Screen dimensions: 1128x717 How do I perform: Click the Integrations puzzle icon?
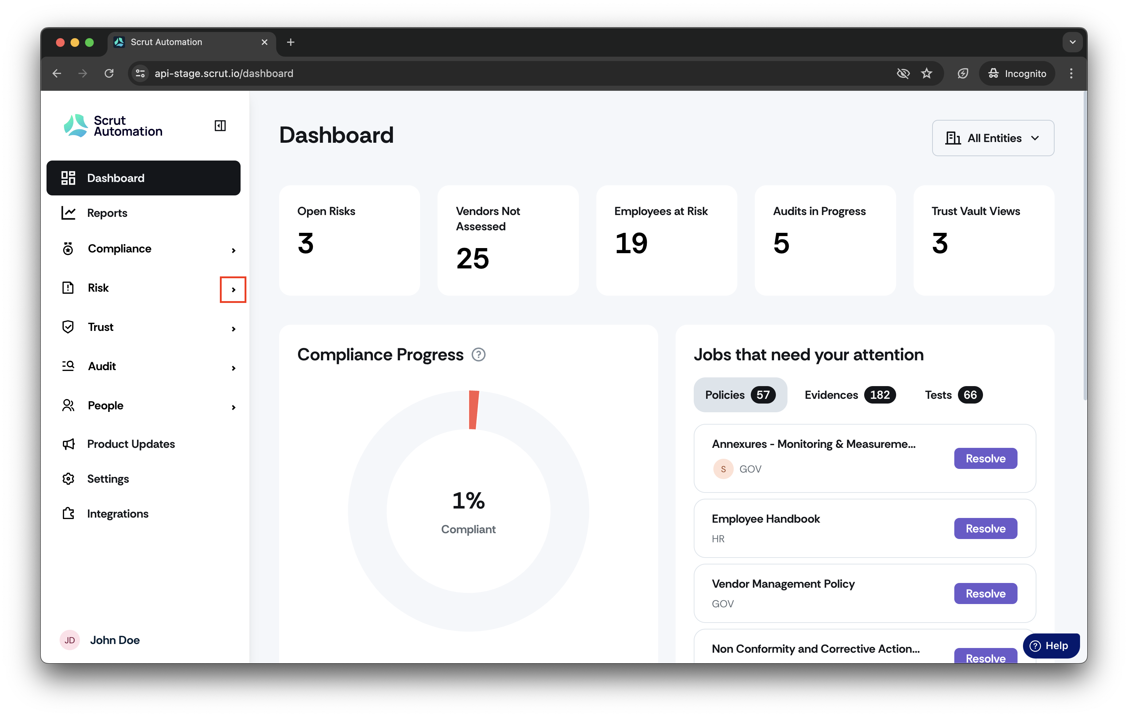pos(68,514)
